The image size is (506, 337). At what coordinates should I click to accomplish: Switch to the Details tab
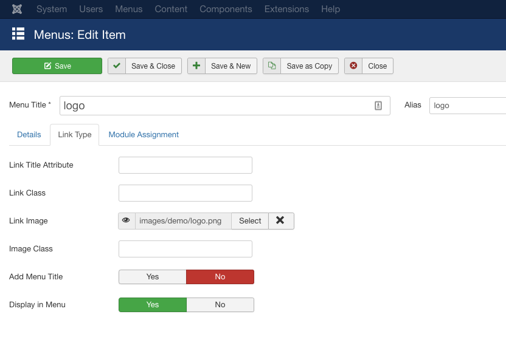pos(29,135)
